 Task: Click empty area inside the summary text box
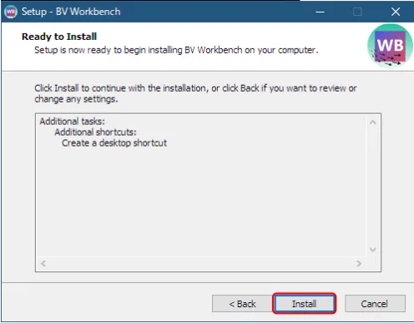(x=201, y=202)
